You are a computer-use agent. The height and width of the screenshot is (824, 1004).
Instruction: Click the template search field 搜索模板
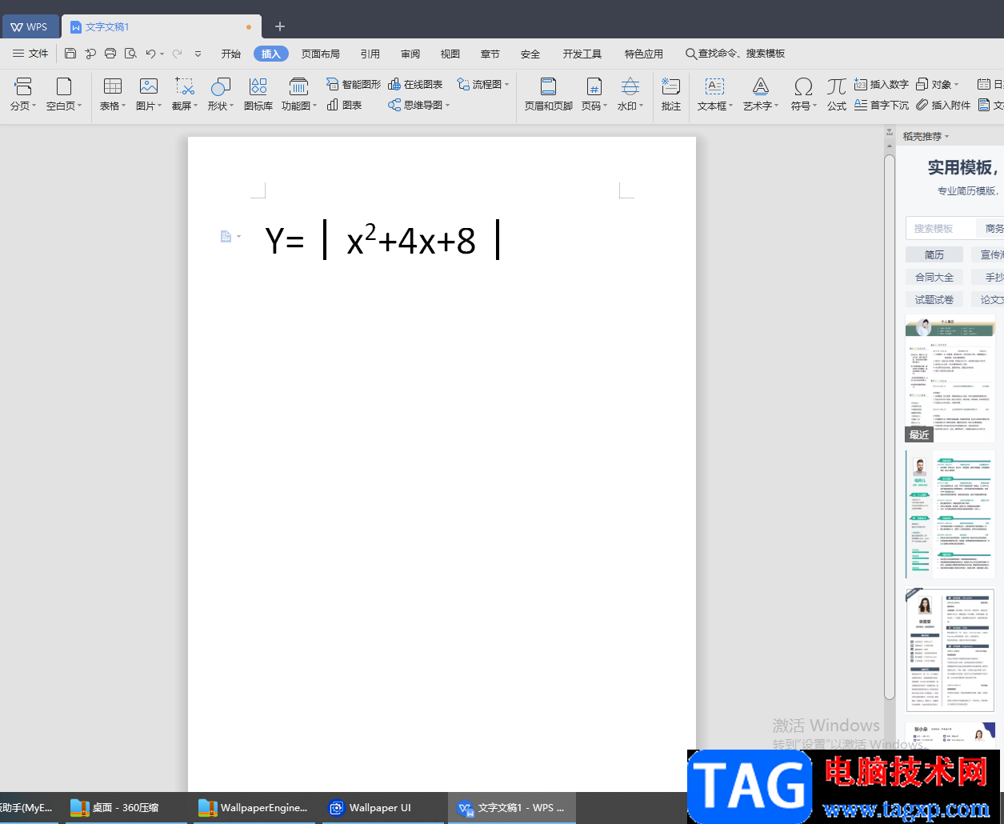(941, 228)
